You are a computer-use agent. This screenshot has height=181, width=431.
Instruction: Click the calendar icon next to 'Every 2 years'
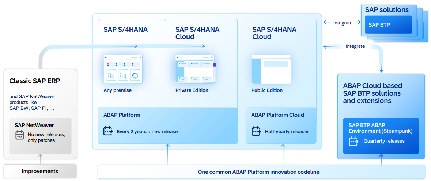108,131
